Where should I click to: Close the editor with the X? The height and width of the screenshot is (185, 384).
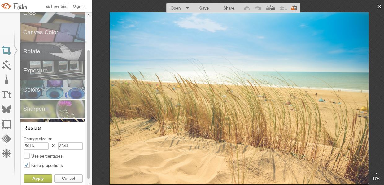[x=379, y=6]
